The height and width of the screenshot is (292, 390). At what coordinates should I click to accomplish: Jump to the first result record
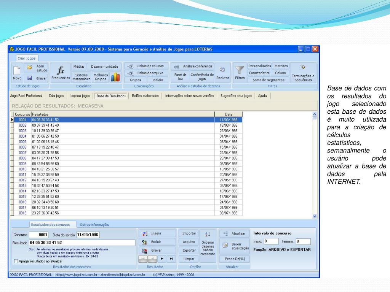coord(143,259)
